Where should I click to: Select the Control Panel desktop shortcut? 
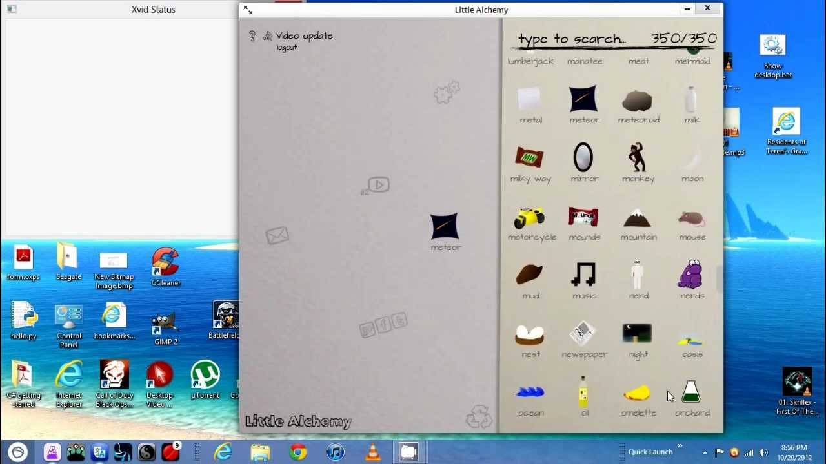click(69, 327)
